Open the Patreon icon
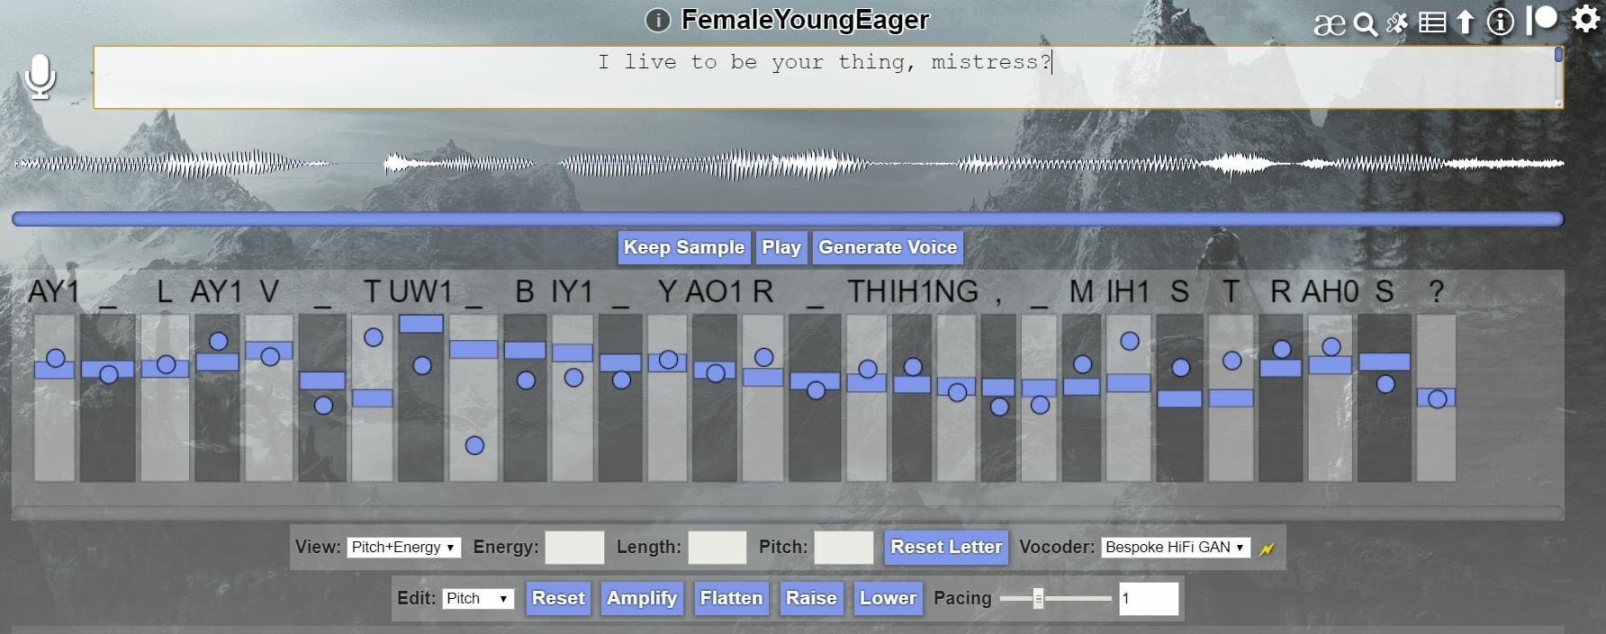This screenshot has height=634, width=1606. point(1541,20)
